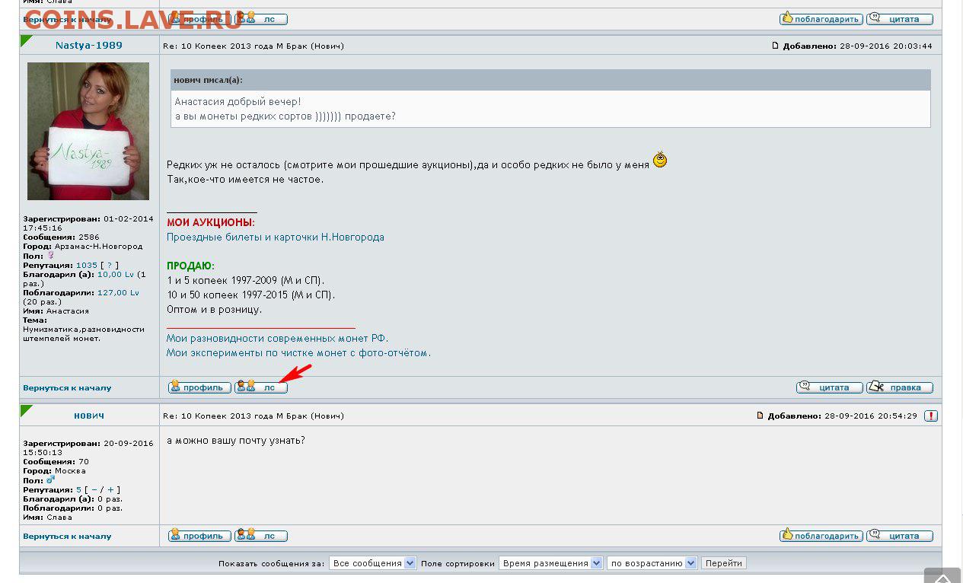The image size is (963, 583).
Task: Open нович's reputation value 5 link
Action: [x=78, y=489]
